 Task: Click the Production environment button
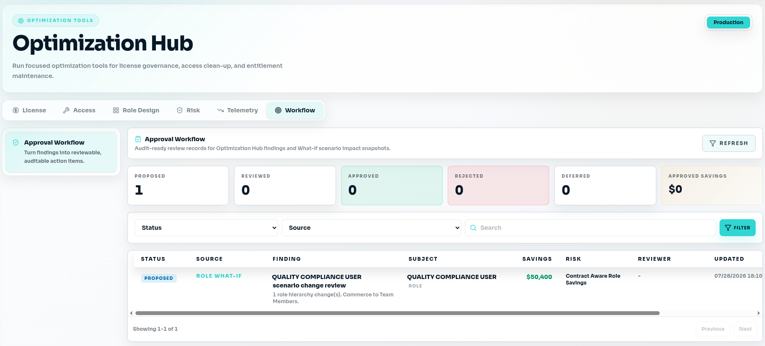[x=728, y=22]
